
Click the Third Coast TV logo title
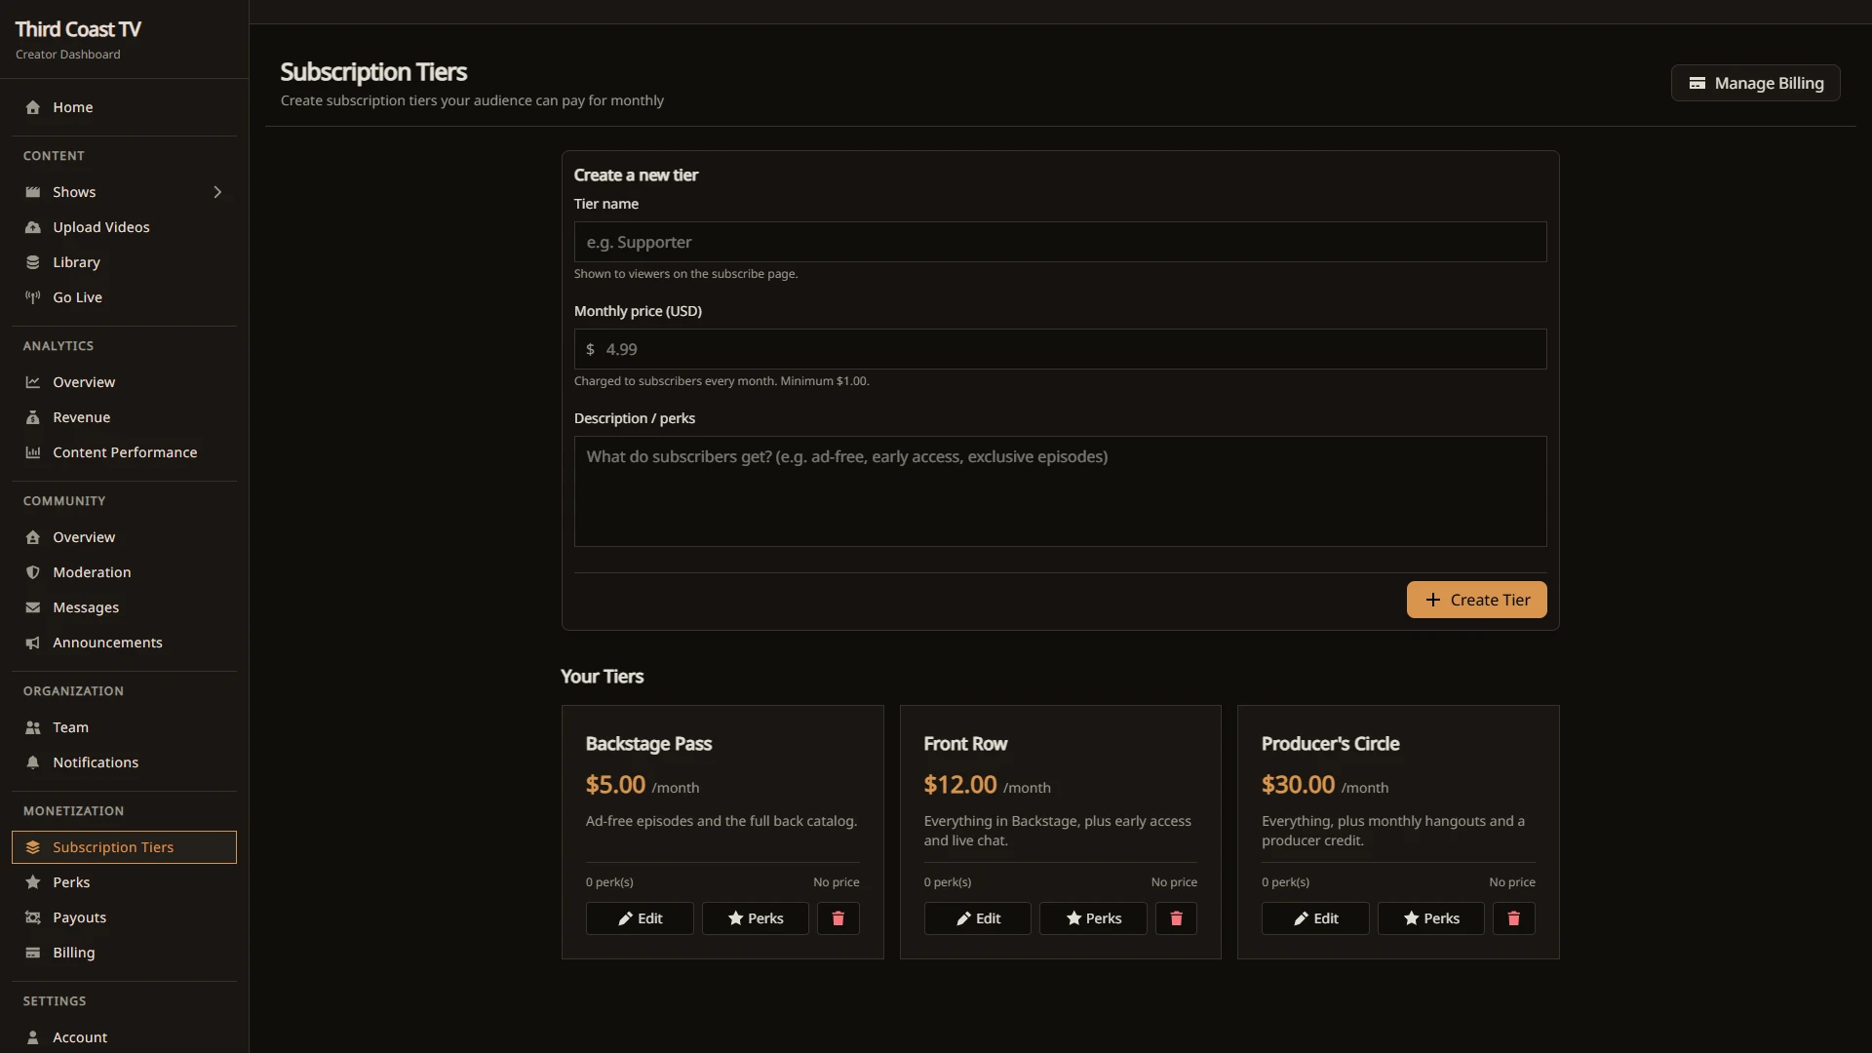click(78, 29)
